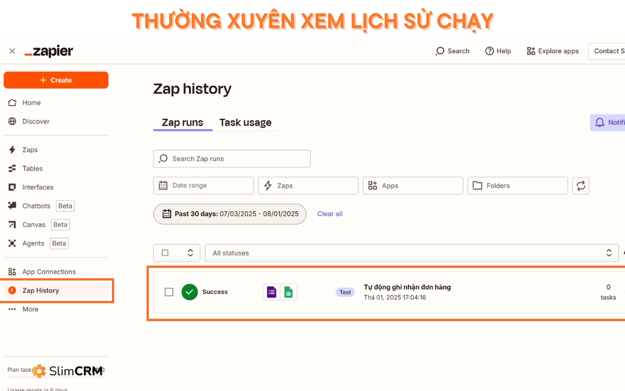The width and height of the screenshot is (625, 391).
Task: Select Zap History in the sidebar
Action: 56,290
